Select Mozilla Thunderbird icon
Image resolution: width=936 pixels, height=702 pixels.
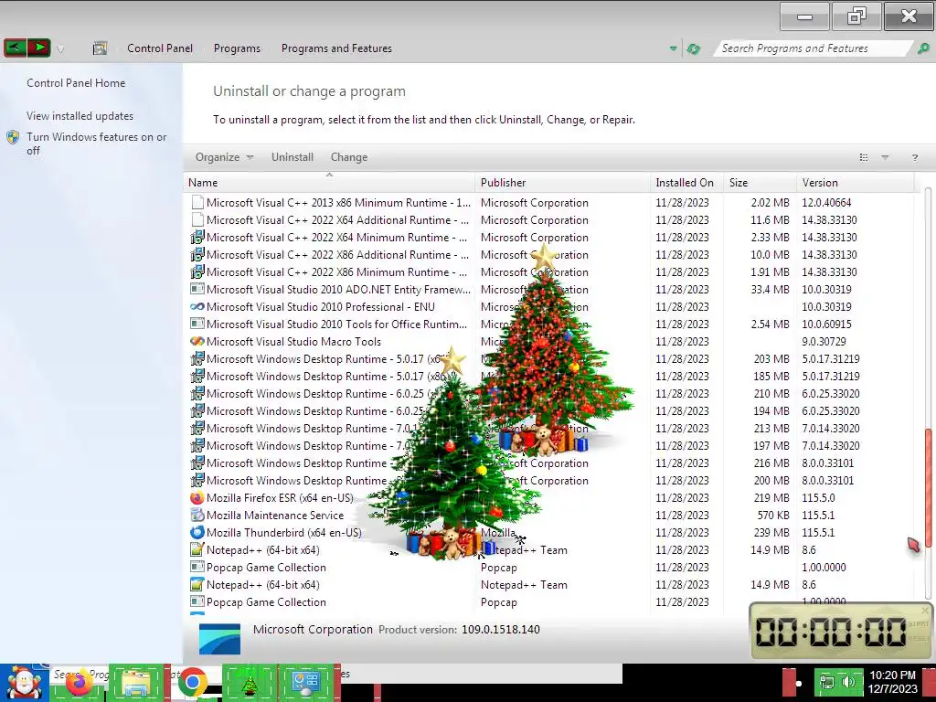coord(197,533)
